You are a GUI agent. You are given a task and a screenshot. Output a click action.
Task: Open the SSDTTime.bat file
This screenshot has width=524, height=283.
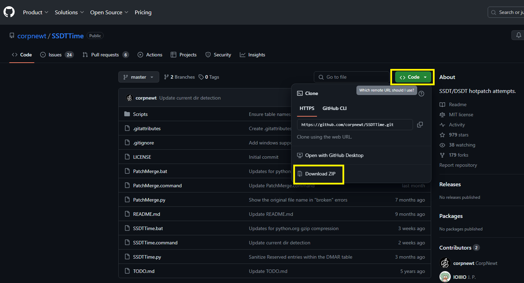[x=148, y=228]
